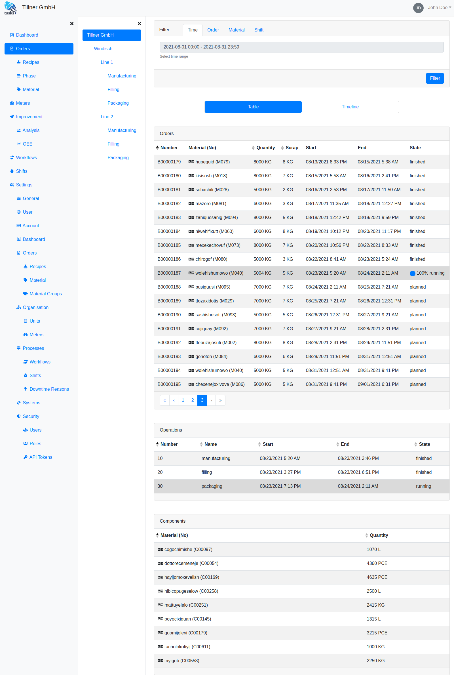Viewport: 454px width, 675px height.
Task: Click the time range input field
Action: 301,47
